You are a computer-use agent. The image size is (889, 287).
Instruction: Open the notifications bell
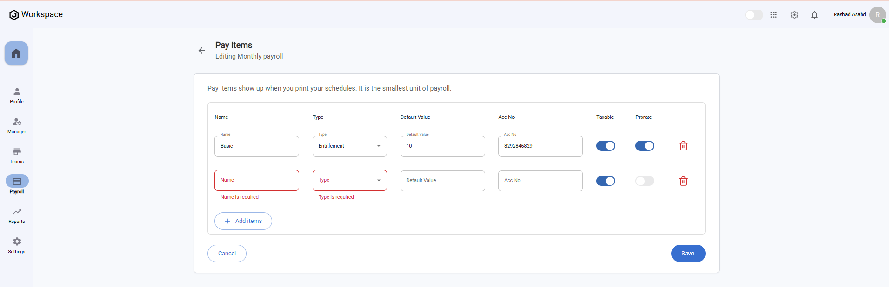pyautogui.click(x=814, y=15)
